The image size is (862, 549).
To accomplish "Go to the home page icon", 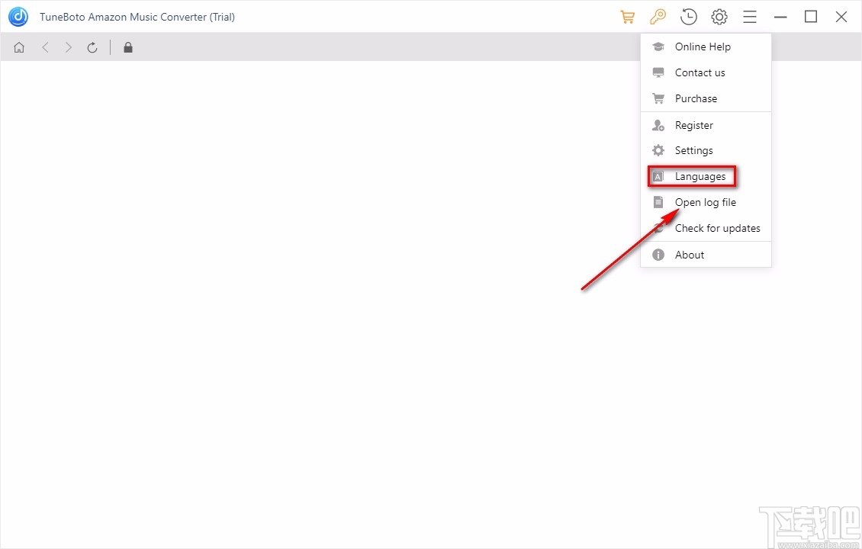I will pyautogui.click(x=19, y=47).
